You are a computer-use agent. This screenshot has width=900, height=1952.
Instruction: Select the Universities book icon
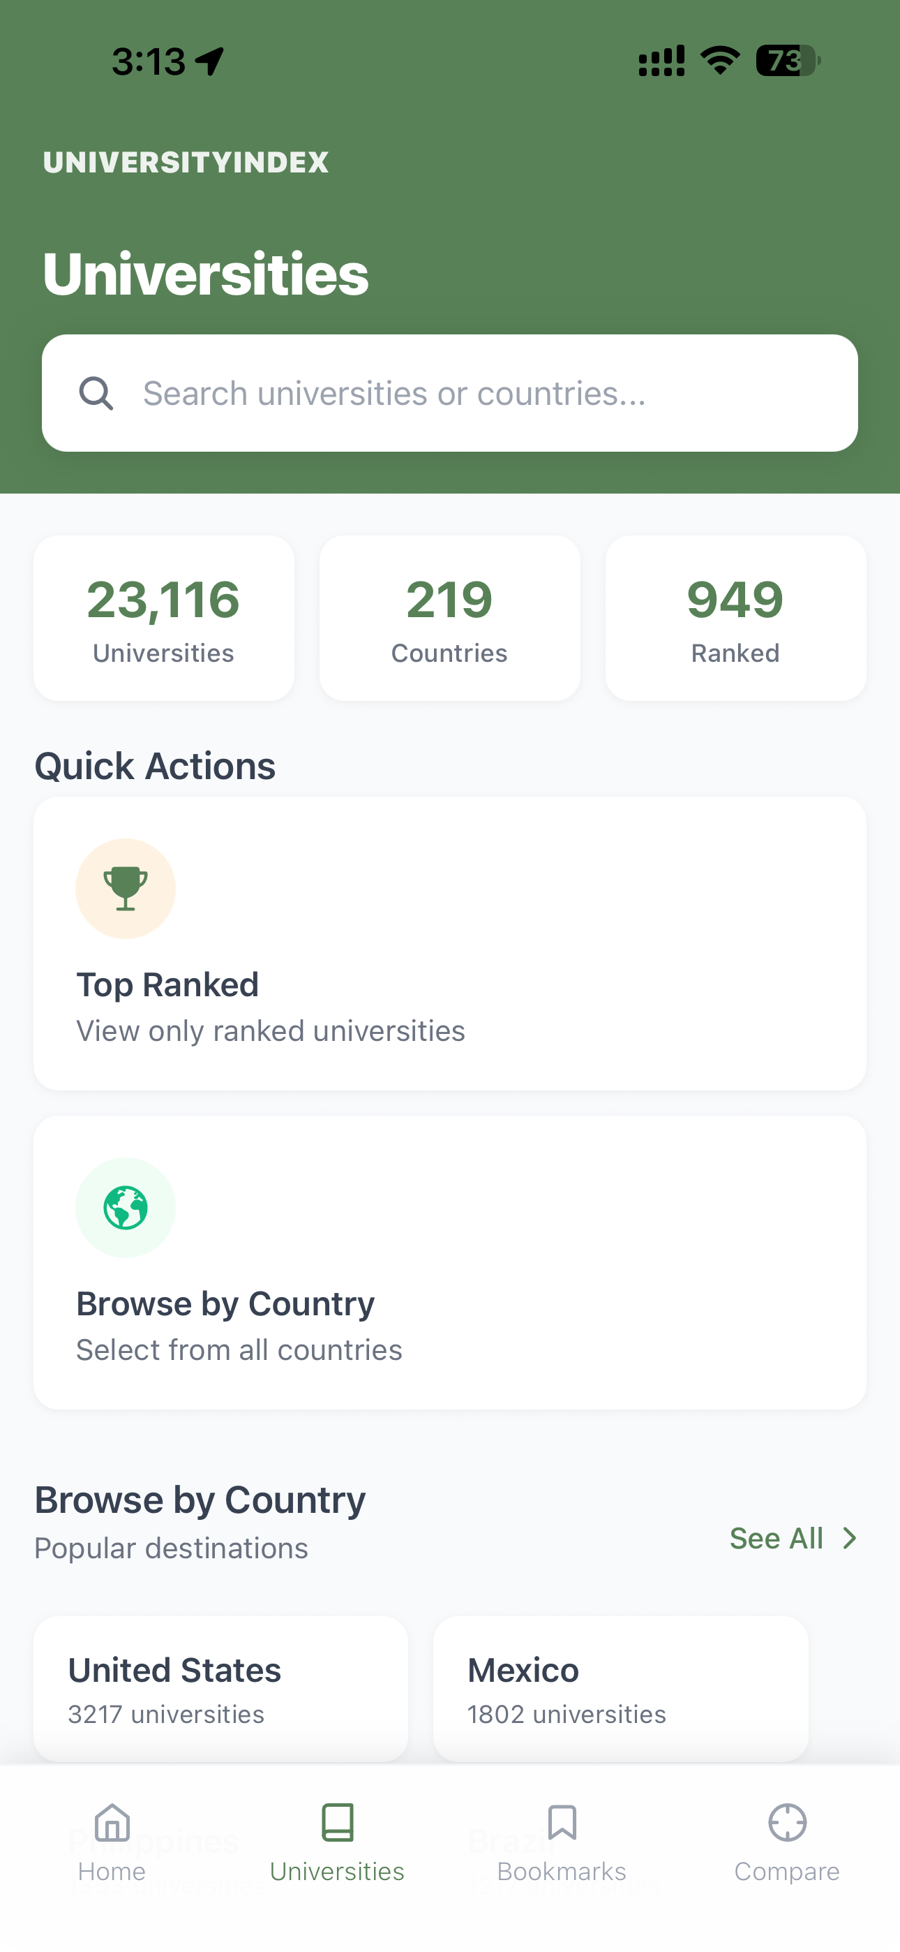point(337,1821)
